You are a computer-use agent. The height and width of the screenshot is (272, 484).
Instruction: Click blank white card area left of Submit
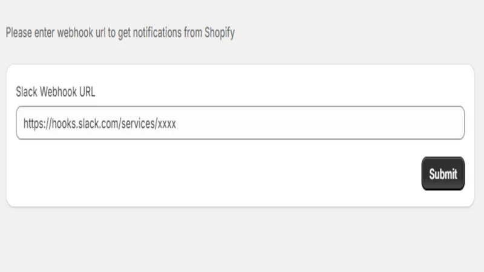tap(216, 173)
